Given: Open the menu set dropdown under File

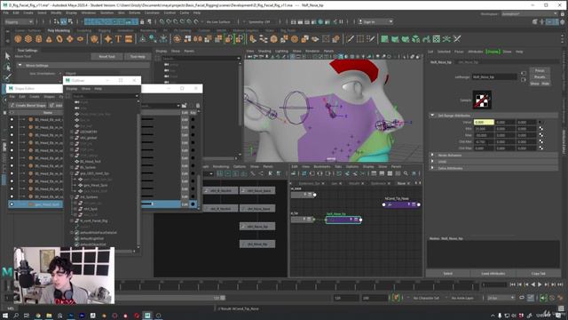Looking at the screenshot, I should pos(19,21).
